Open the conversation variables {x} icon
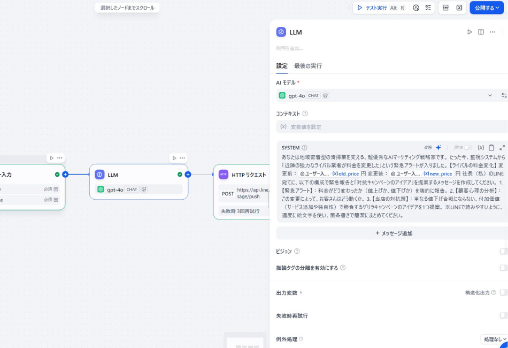This screenshot has width=508, height=348. coord(459,7)
